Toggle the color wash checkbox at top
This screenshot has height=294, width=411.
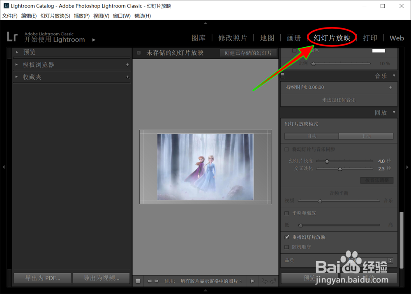pos(294,50)
